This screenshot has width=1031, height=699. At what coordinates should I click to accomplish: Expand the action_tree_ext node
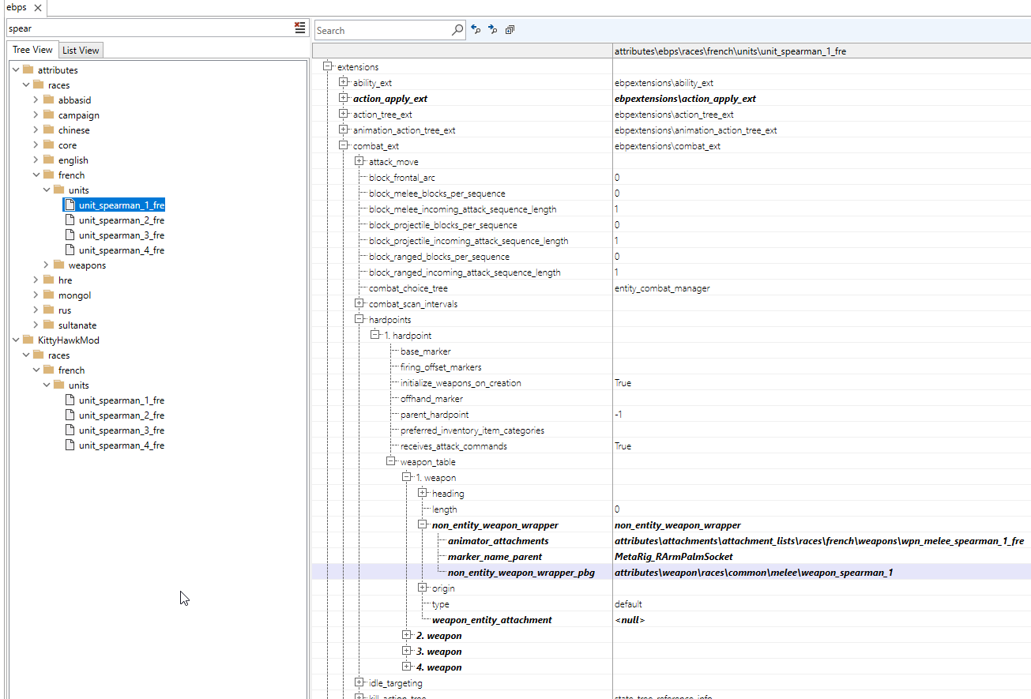(344, 114)
